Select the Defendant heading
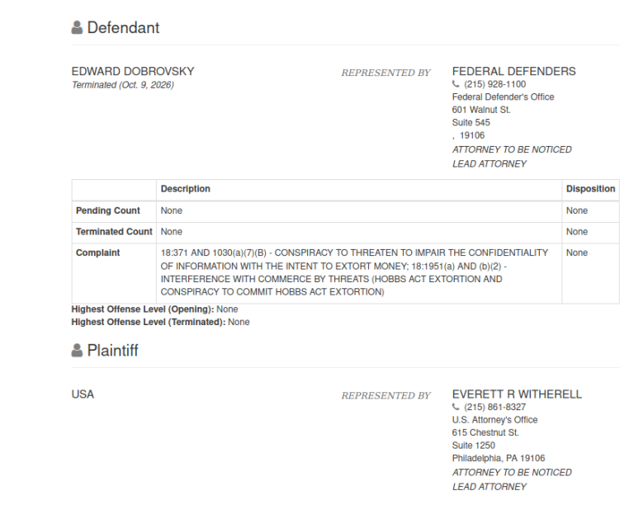 (123, 27)
